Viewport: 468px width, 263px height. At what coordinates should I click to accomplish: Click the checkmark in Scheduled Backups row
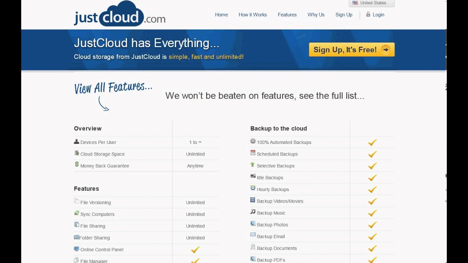click(372, 154)
